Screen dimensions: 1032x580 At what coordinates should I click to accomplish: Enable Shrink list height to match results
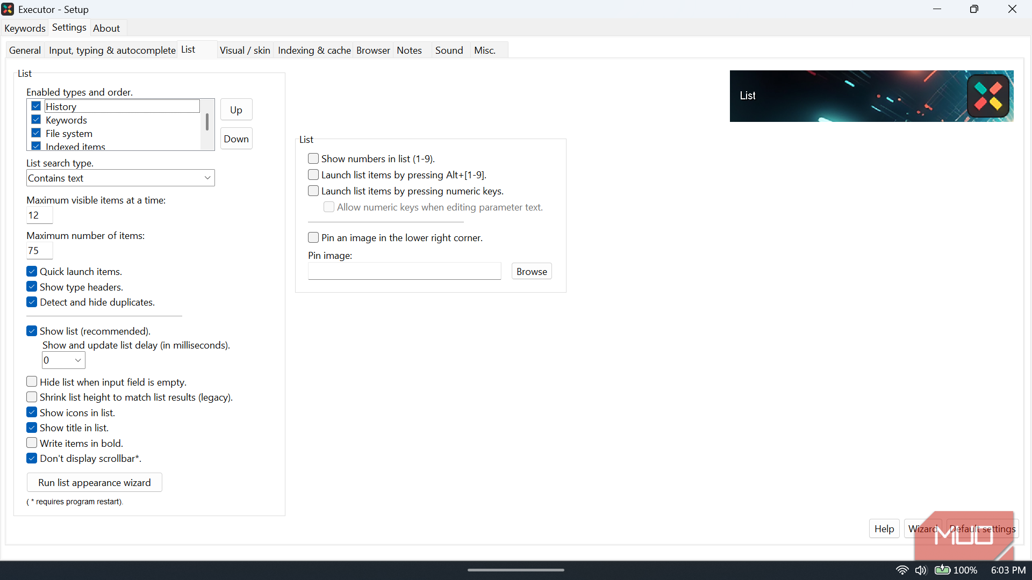(x=32, y=397)
